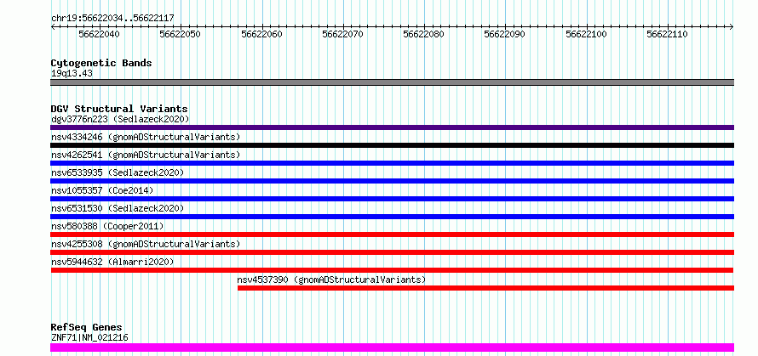Open variant label nsv580388 (Cooper2011)

107,226
